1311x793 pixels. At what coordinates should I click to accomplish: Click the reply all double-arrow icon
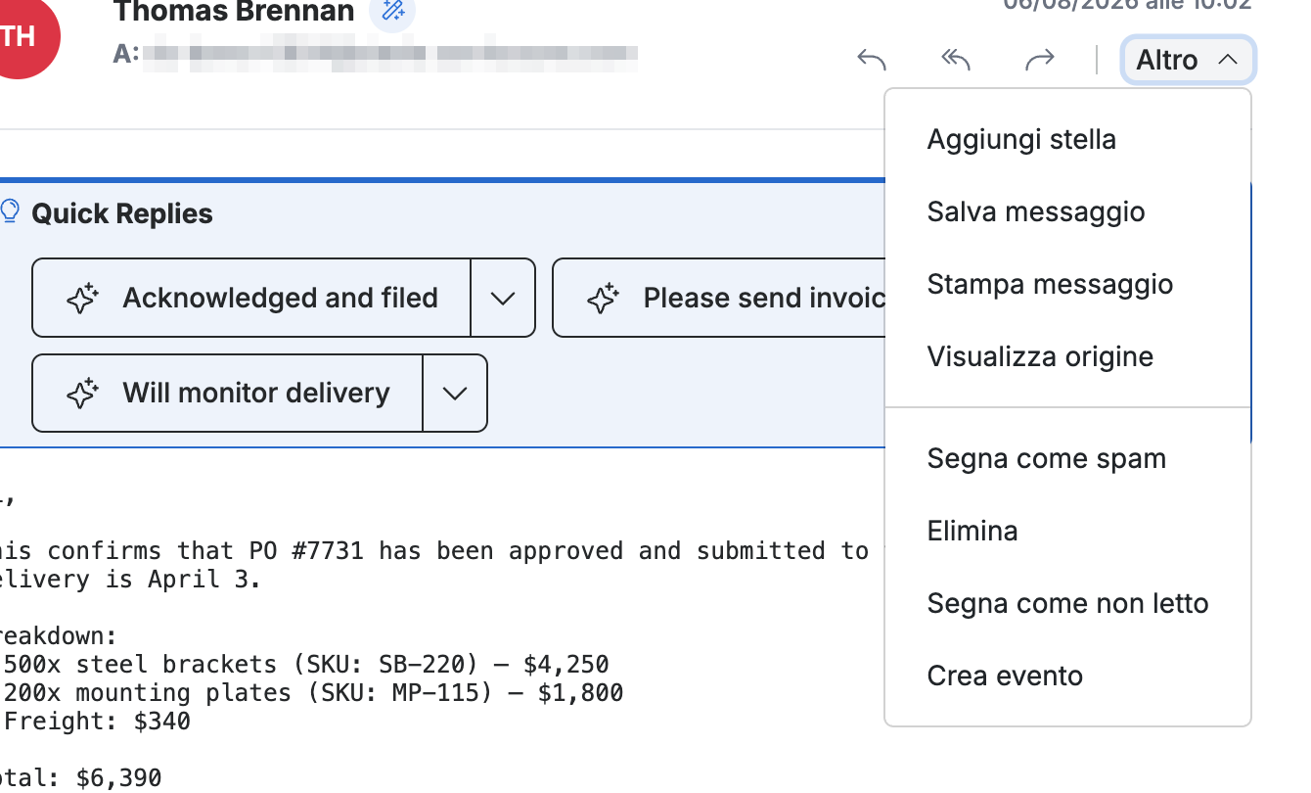click(x=956, y=60)
